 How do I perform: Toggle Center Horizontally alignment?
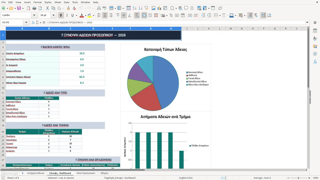[x=105, y=15]
